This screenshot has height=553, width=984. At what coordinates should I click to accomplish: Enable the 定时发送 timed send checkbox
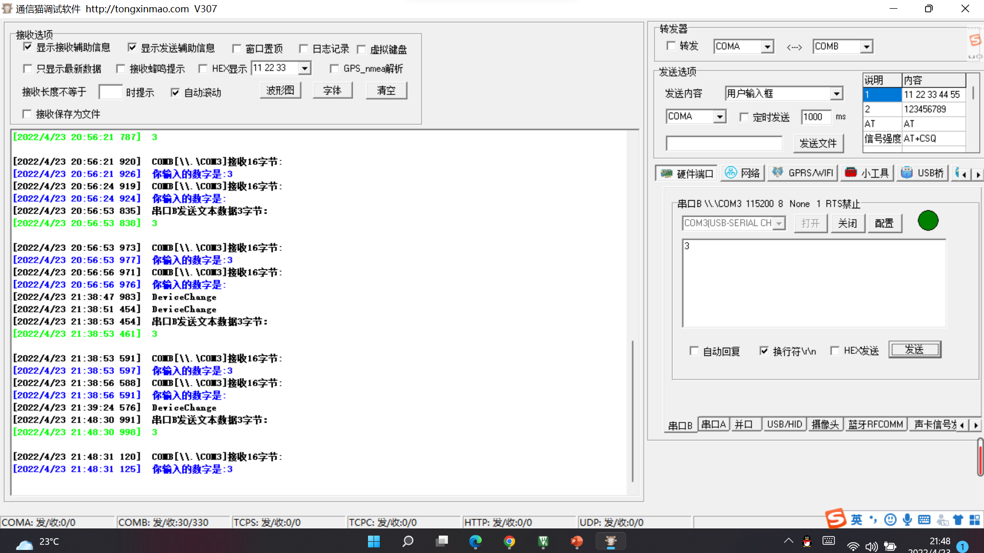[744, 117]
